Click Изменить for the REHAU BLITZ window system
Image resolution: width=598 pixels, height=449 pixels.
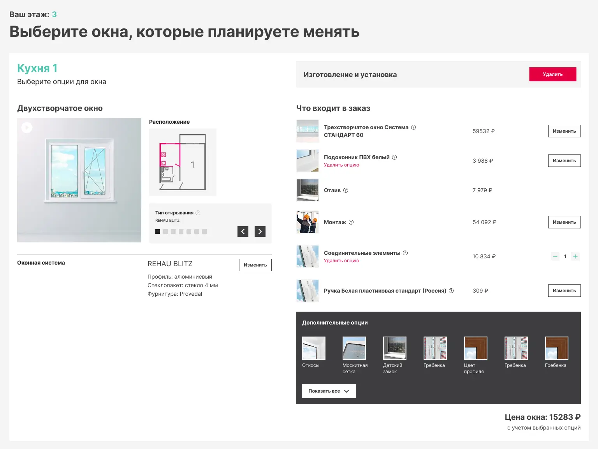tap(255, 265)
